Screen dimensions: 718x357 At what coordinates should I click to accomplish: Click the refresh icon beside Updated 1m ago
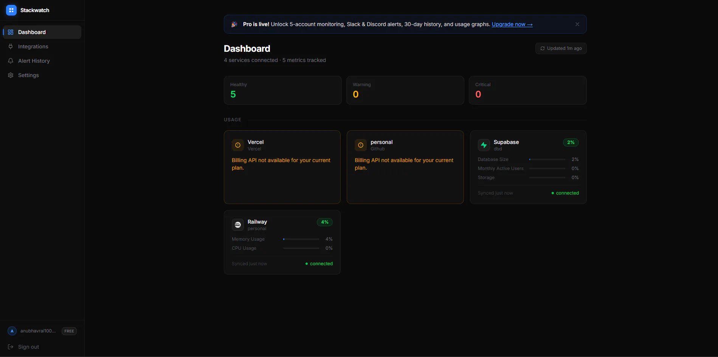click(x=543, y=48)
